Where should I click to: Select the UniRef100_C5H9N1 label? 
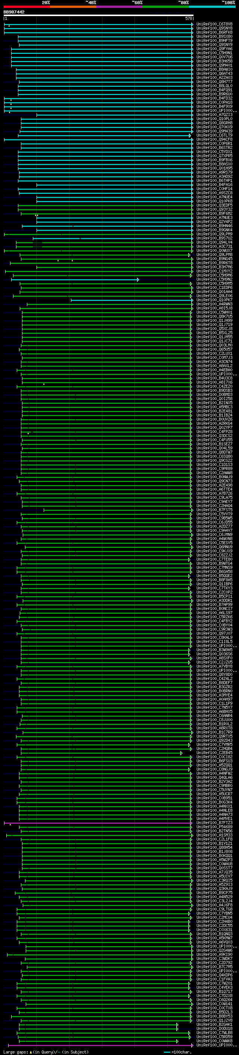(214, 53)
